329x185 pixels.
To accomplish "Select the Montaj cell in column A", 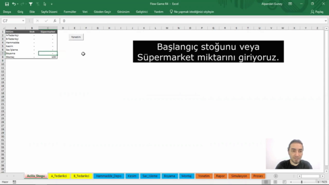I will coord(15,57).
